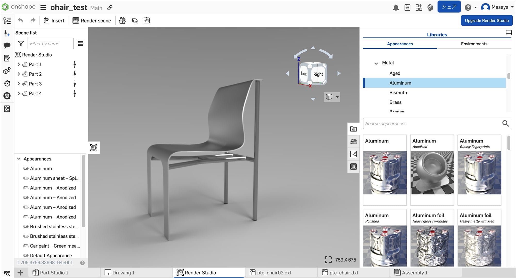This screenshot has height=278, width=516.
Task: Click the filter funnel icon in Scene list
Action: point(21,44)
